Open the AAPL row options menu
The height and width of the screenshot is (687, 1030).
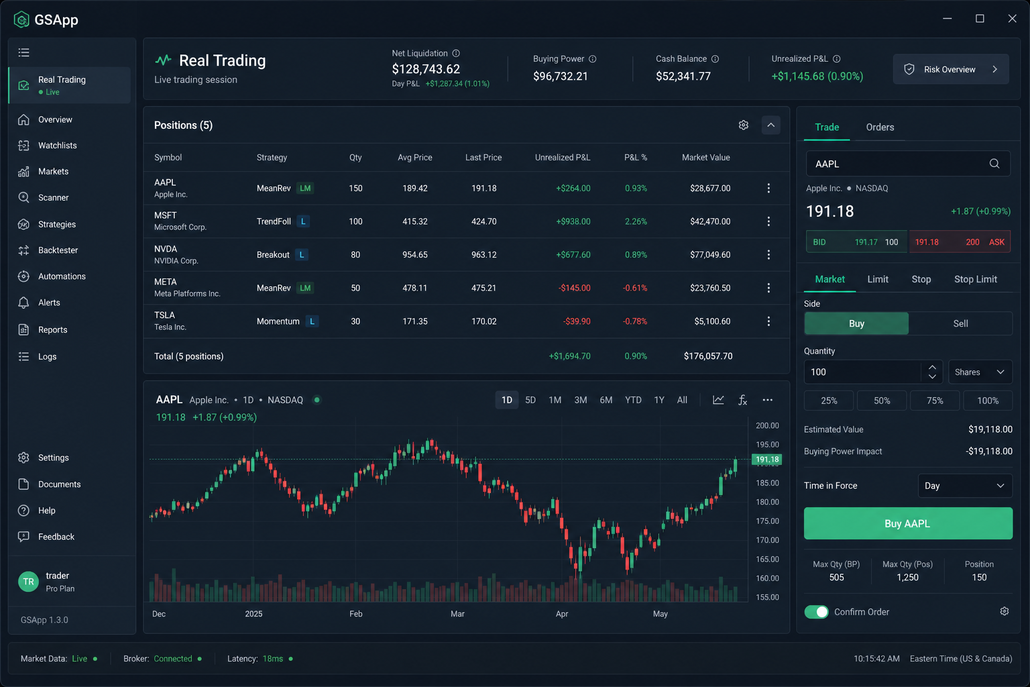coord(768,189)
